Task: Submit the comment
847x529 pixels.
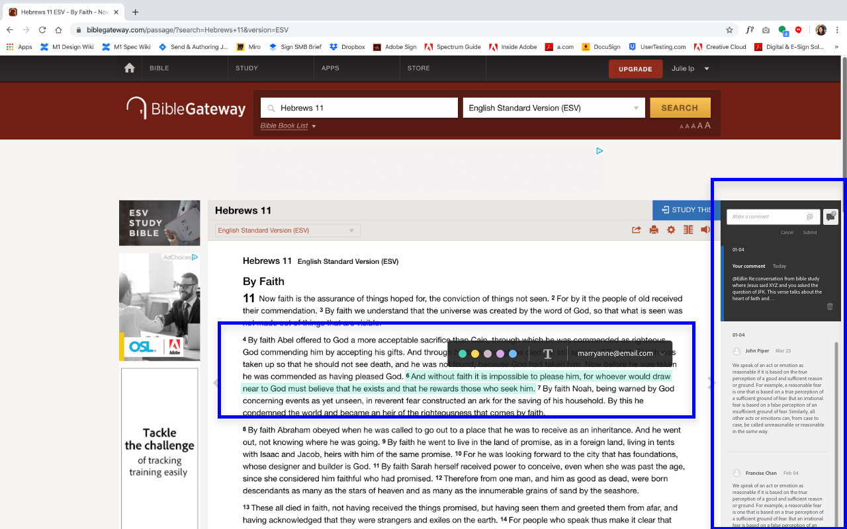Action: (x=810, y=232)
